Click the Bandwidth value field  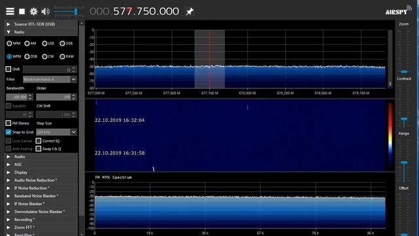(16, 97)
